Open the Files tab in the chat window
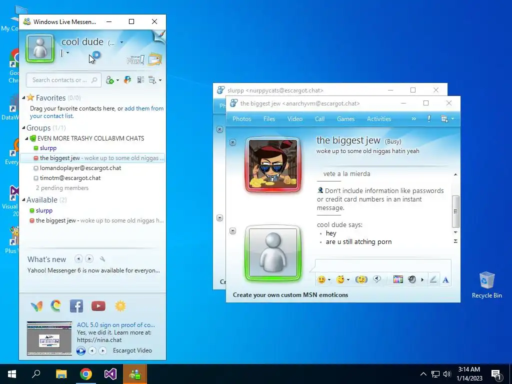Screen dimensions: 512x384 pyautogui.click(x=269, y=119)
